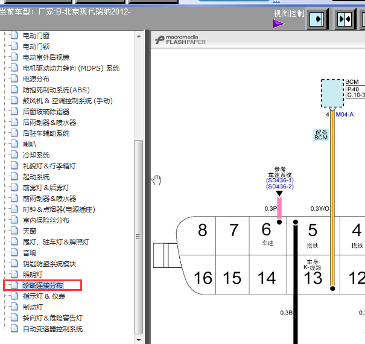
Task: Select 喇叭 tree item
Action: point(30,144)
